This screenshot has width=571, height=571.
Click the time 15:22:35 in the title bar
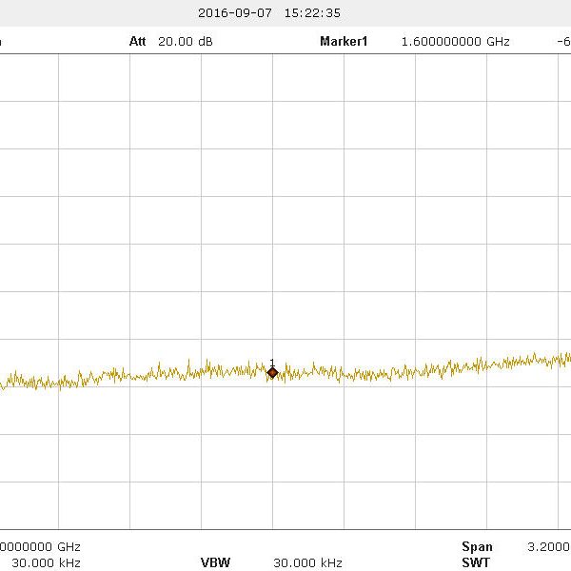312,13
